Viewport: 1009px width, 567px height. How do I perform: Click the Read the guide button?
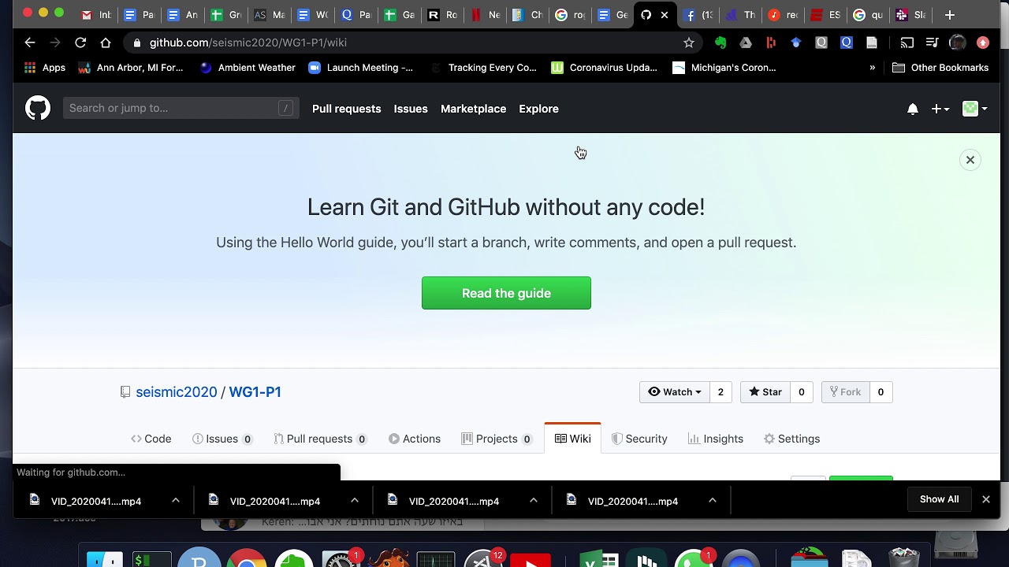506,293
